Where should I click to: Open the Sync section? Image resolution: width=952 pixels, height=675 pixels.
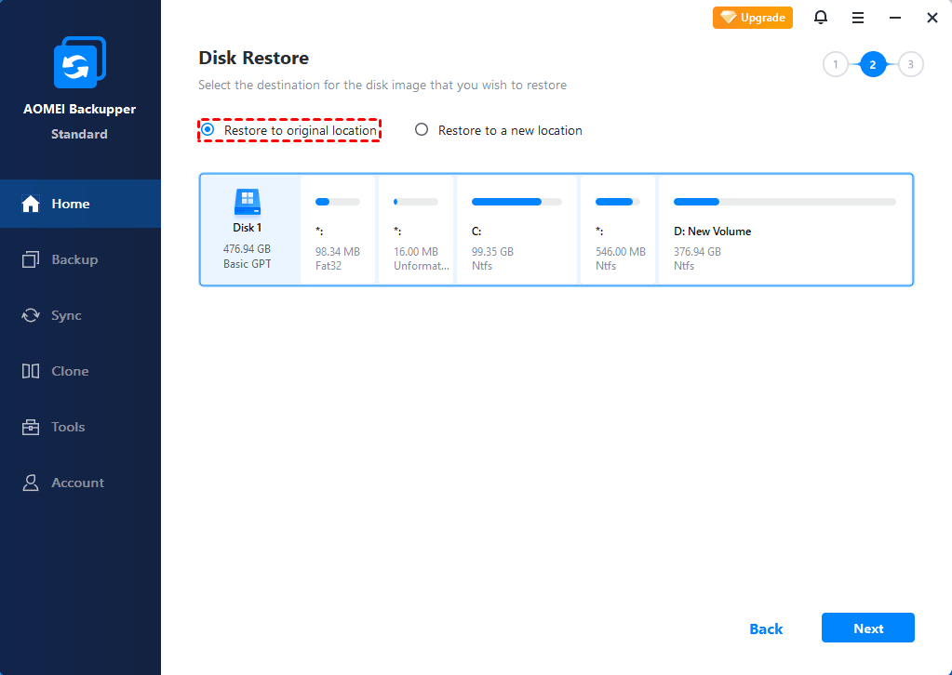point(80,315)
